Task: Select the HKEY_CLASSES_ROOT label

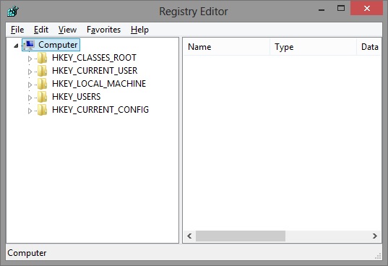Action: (x=94, y=58)
